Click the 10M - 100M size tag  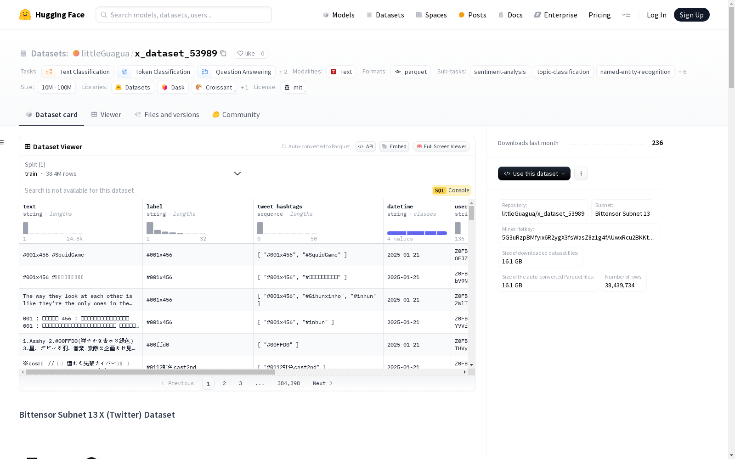click(57, 87)
